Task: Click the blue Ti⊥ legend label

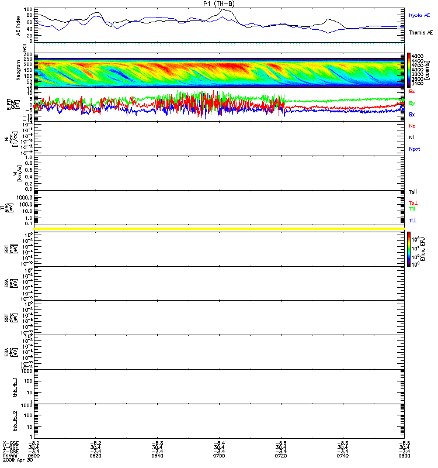Action: (x=412, y=221)
